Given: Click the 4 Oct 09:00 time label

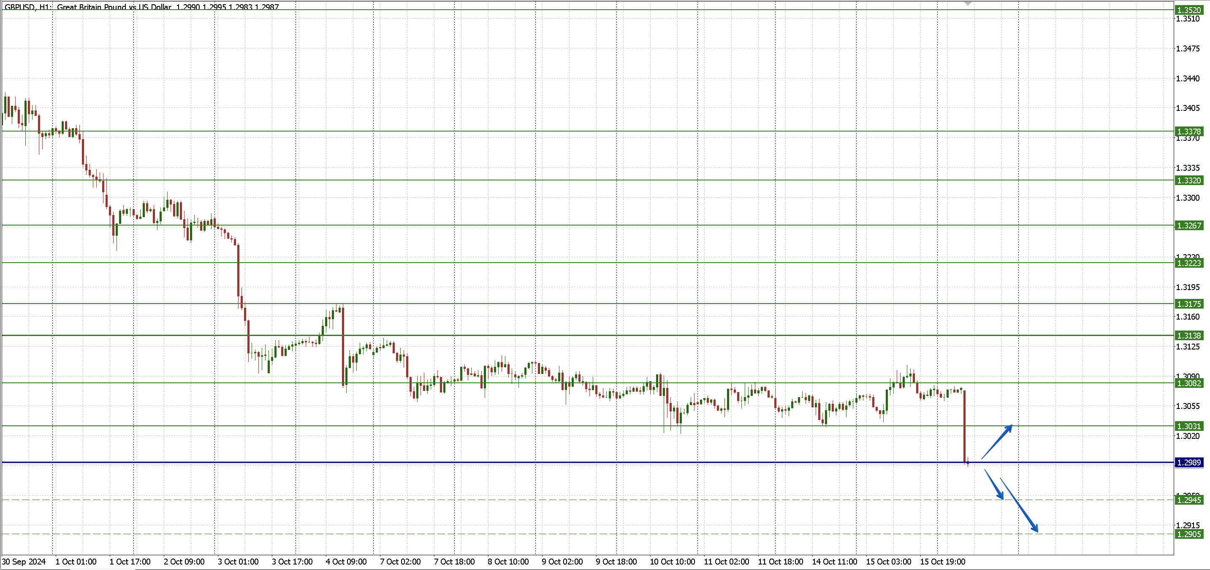Looking at the screenshot, I should 346,562.
